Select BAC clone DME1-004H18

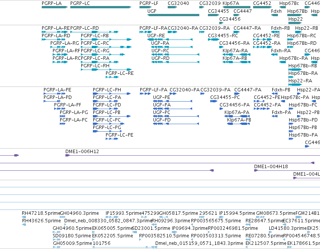(x=271, y=167)
